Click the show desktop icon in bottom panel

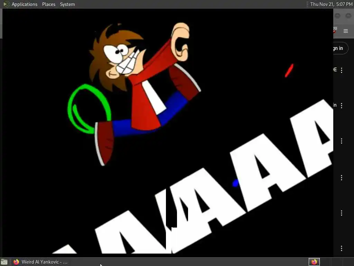[x=4, y=262]
